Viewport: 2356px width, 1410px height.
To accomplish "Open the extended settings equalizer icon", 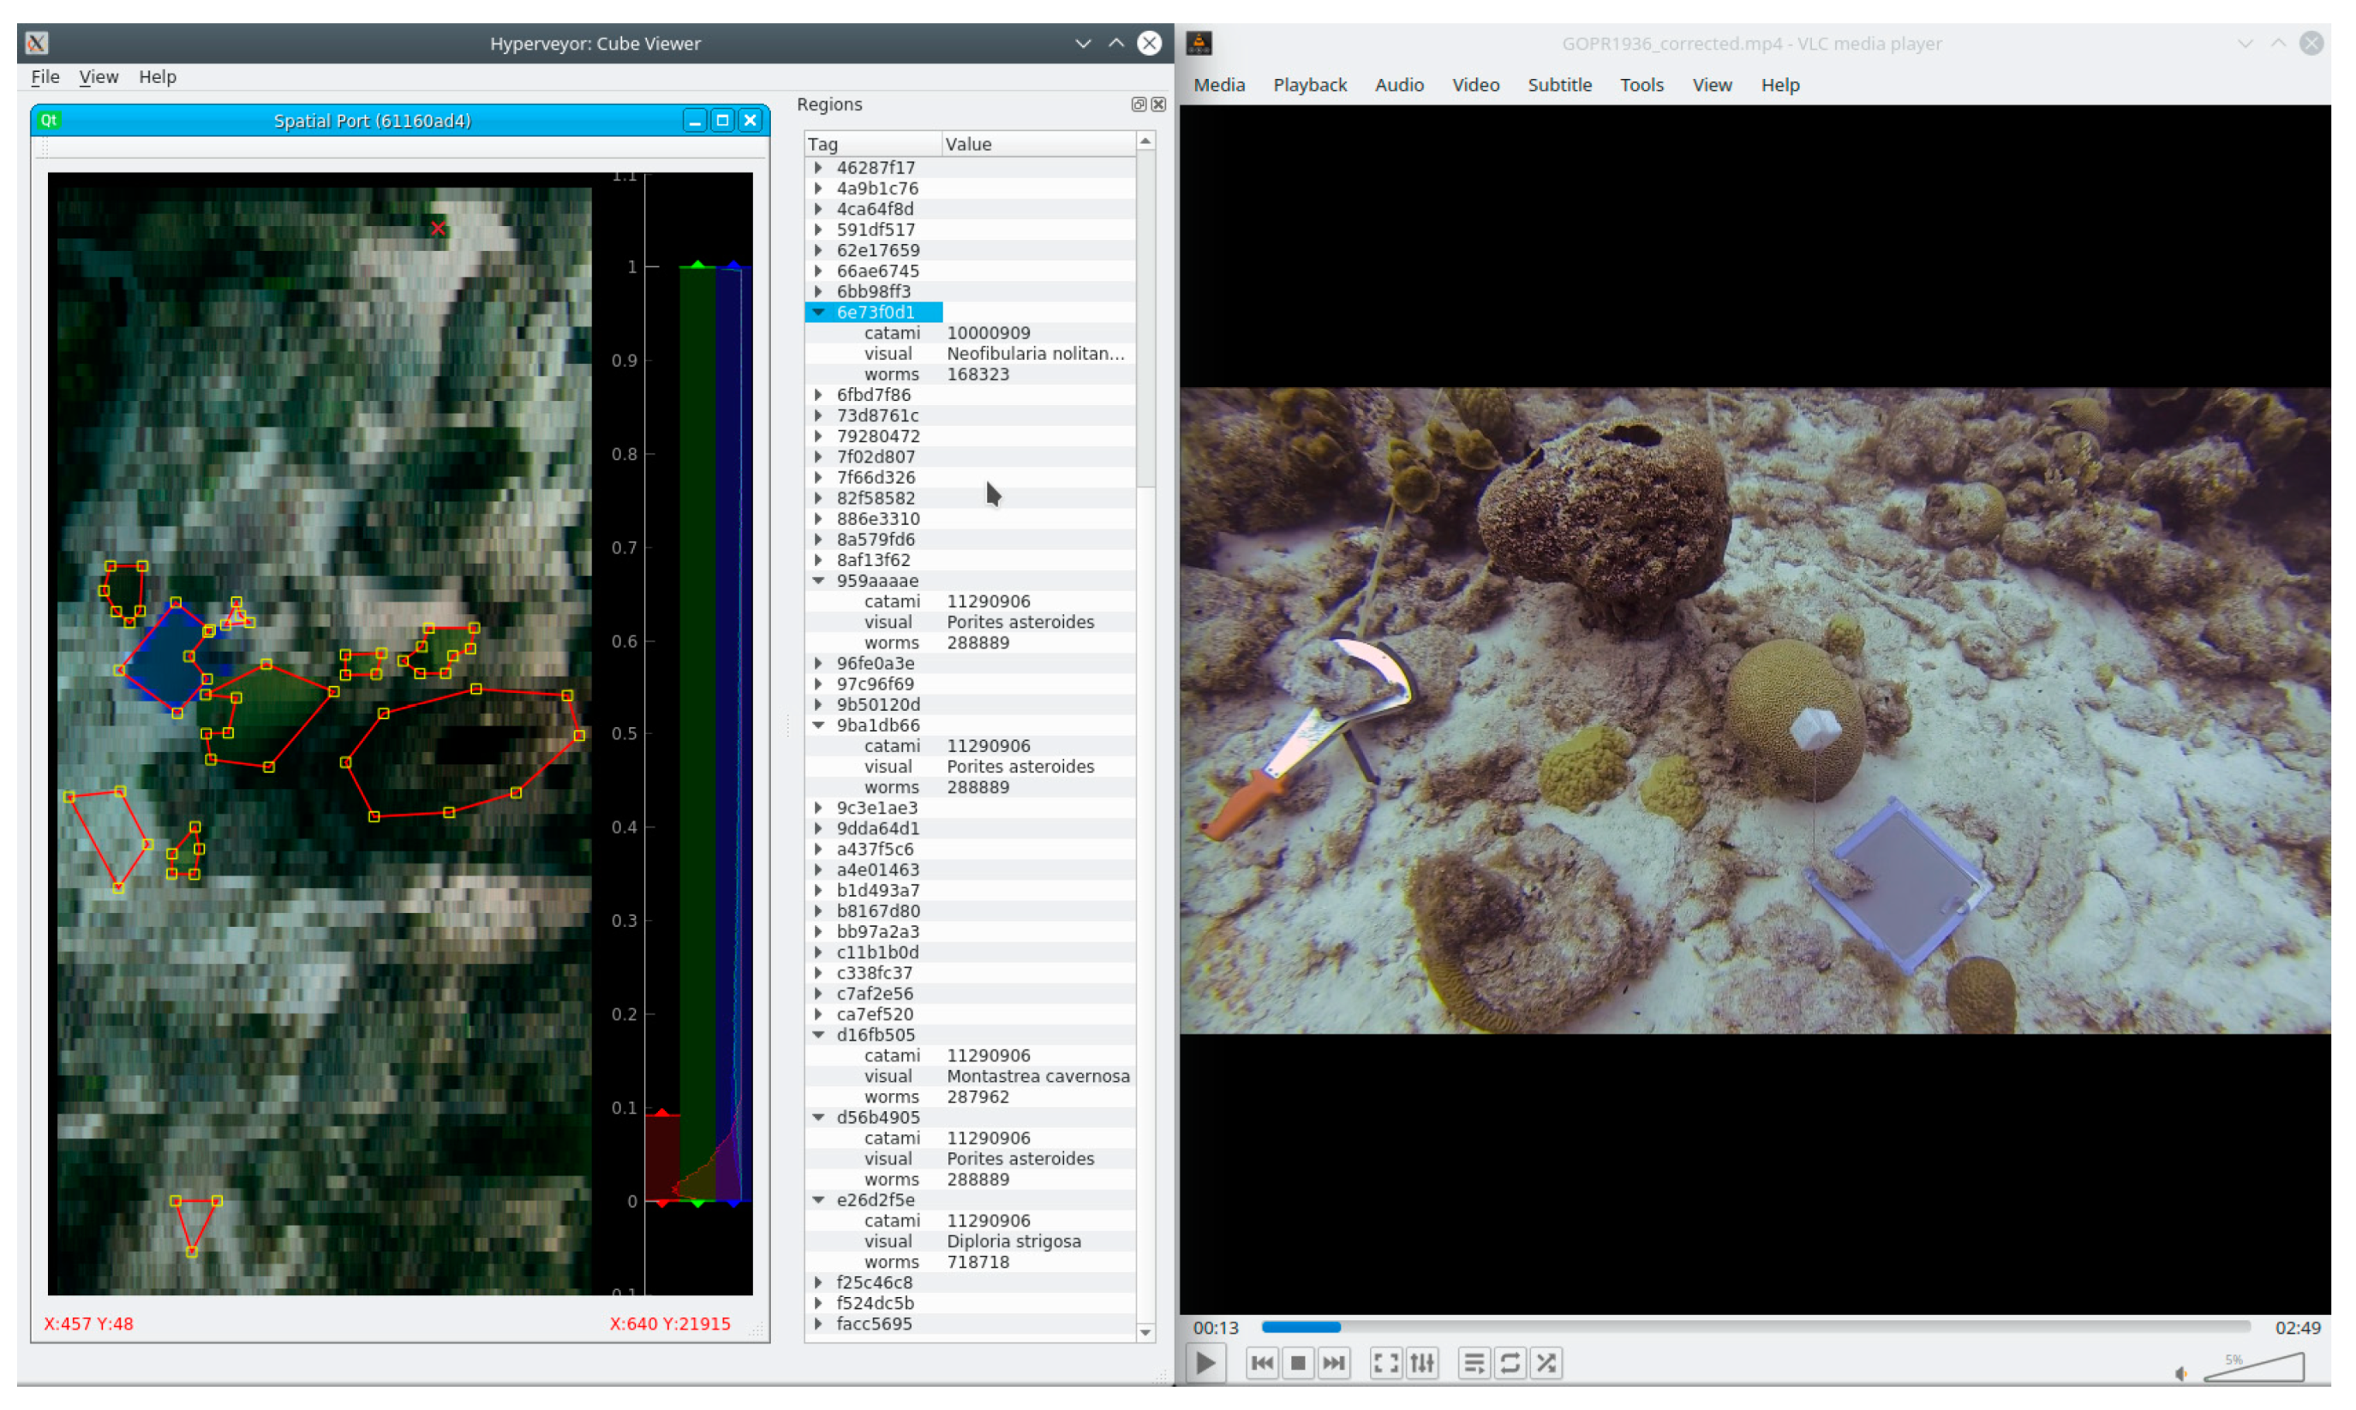I will click(1422, 1364).
